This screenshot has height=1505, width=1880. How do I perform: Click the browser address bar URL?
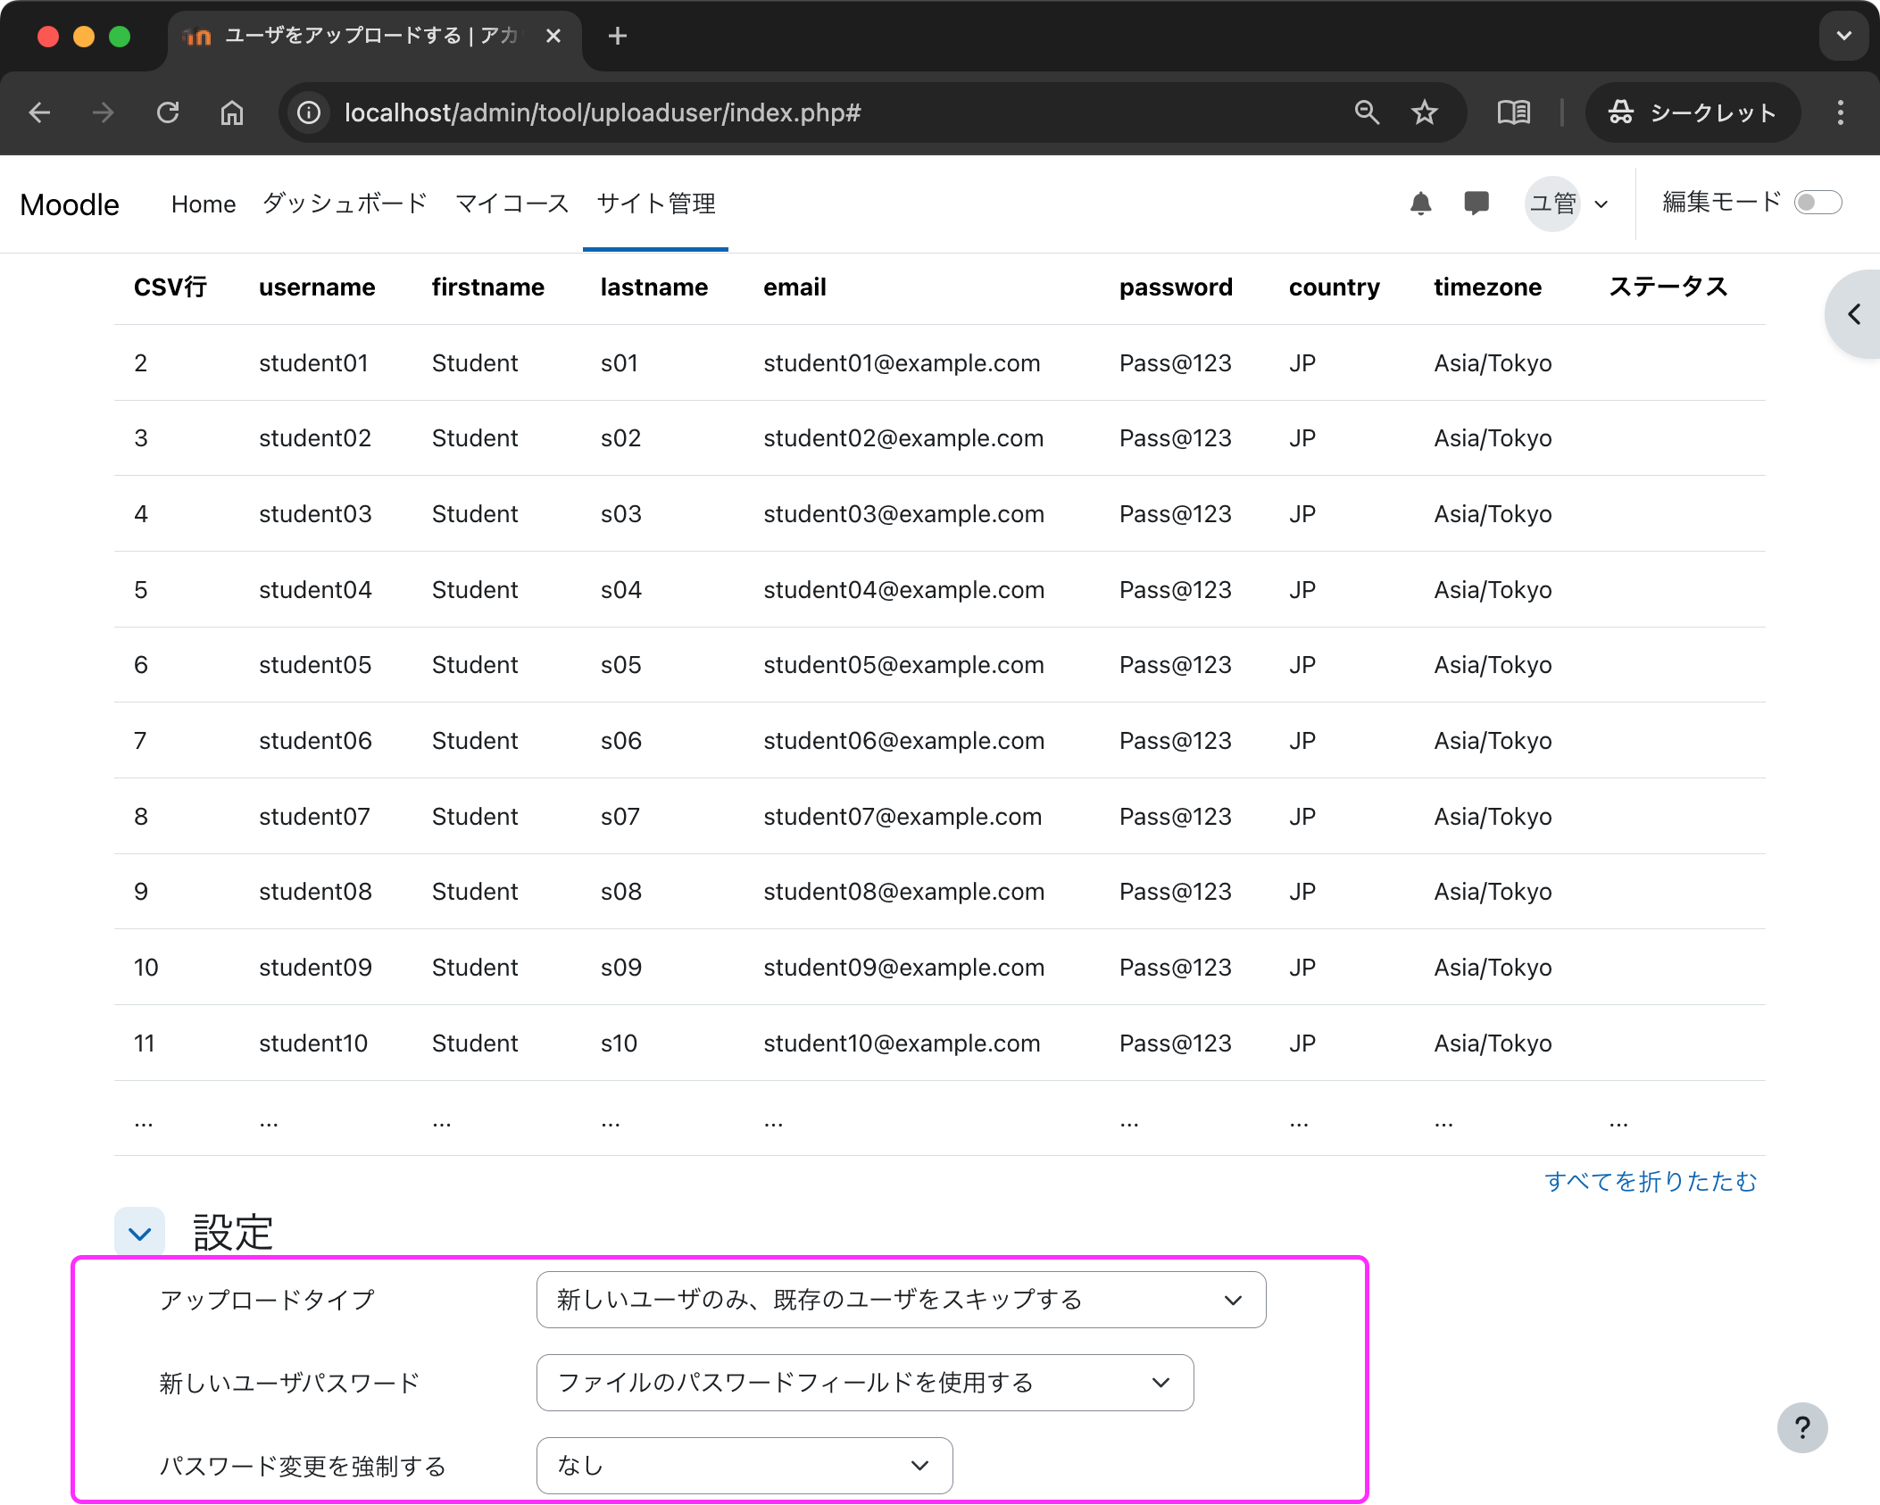pos(602,112)
